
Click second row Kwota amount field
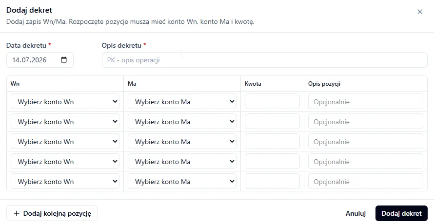tap(272, 121)
